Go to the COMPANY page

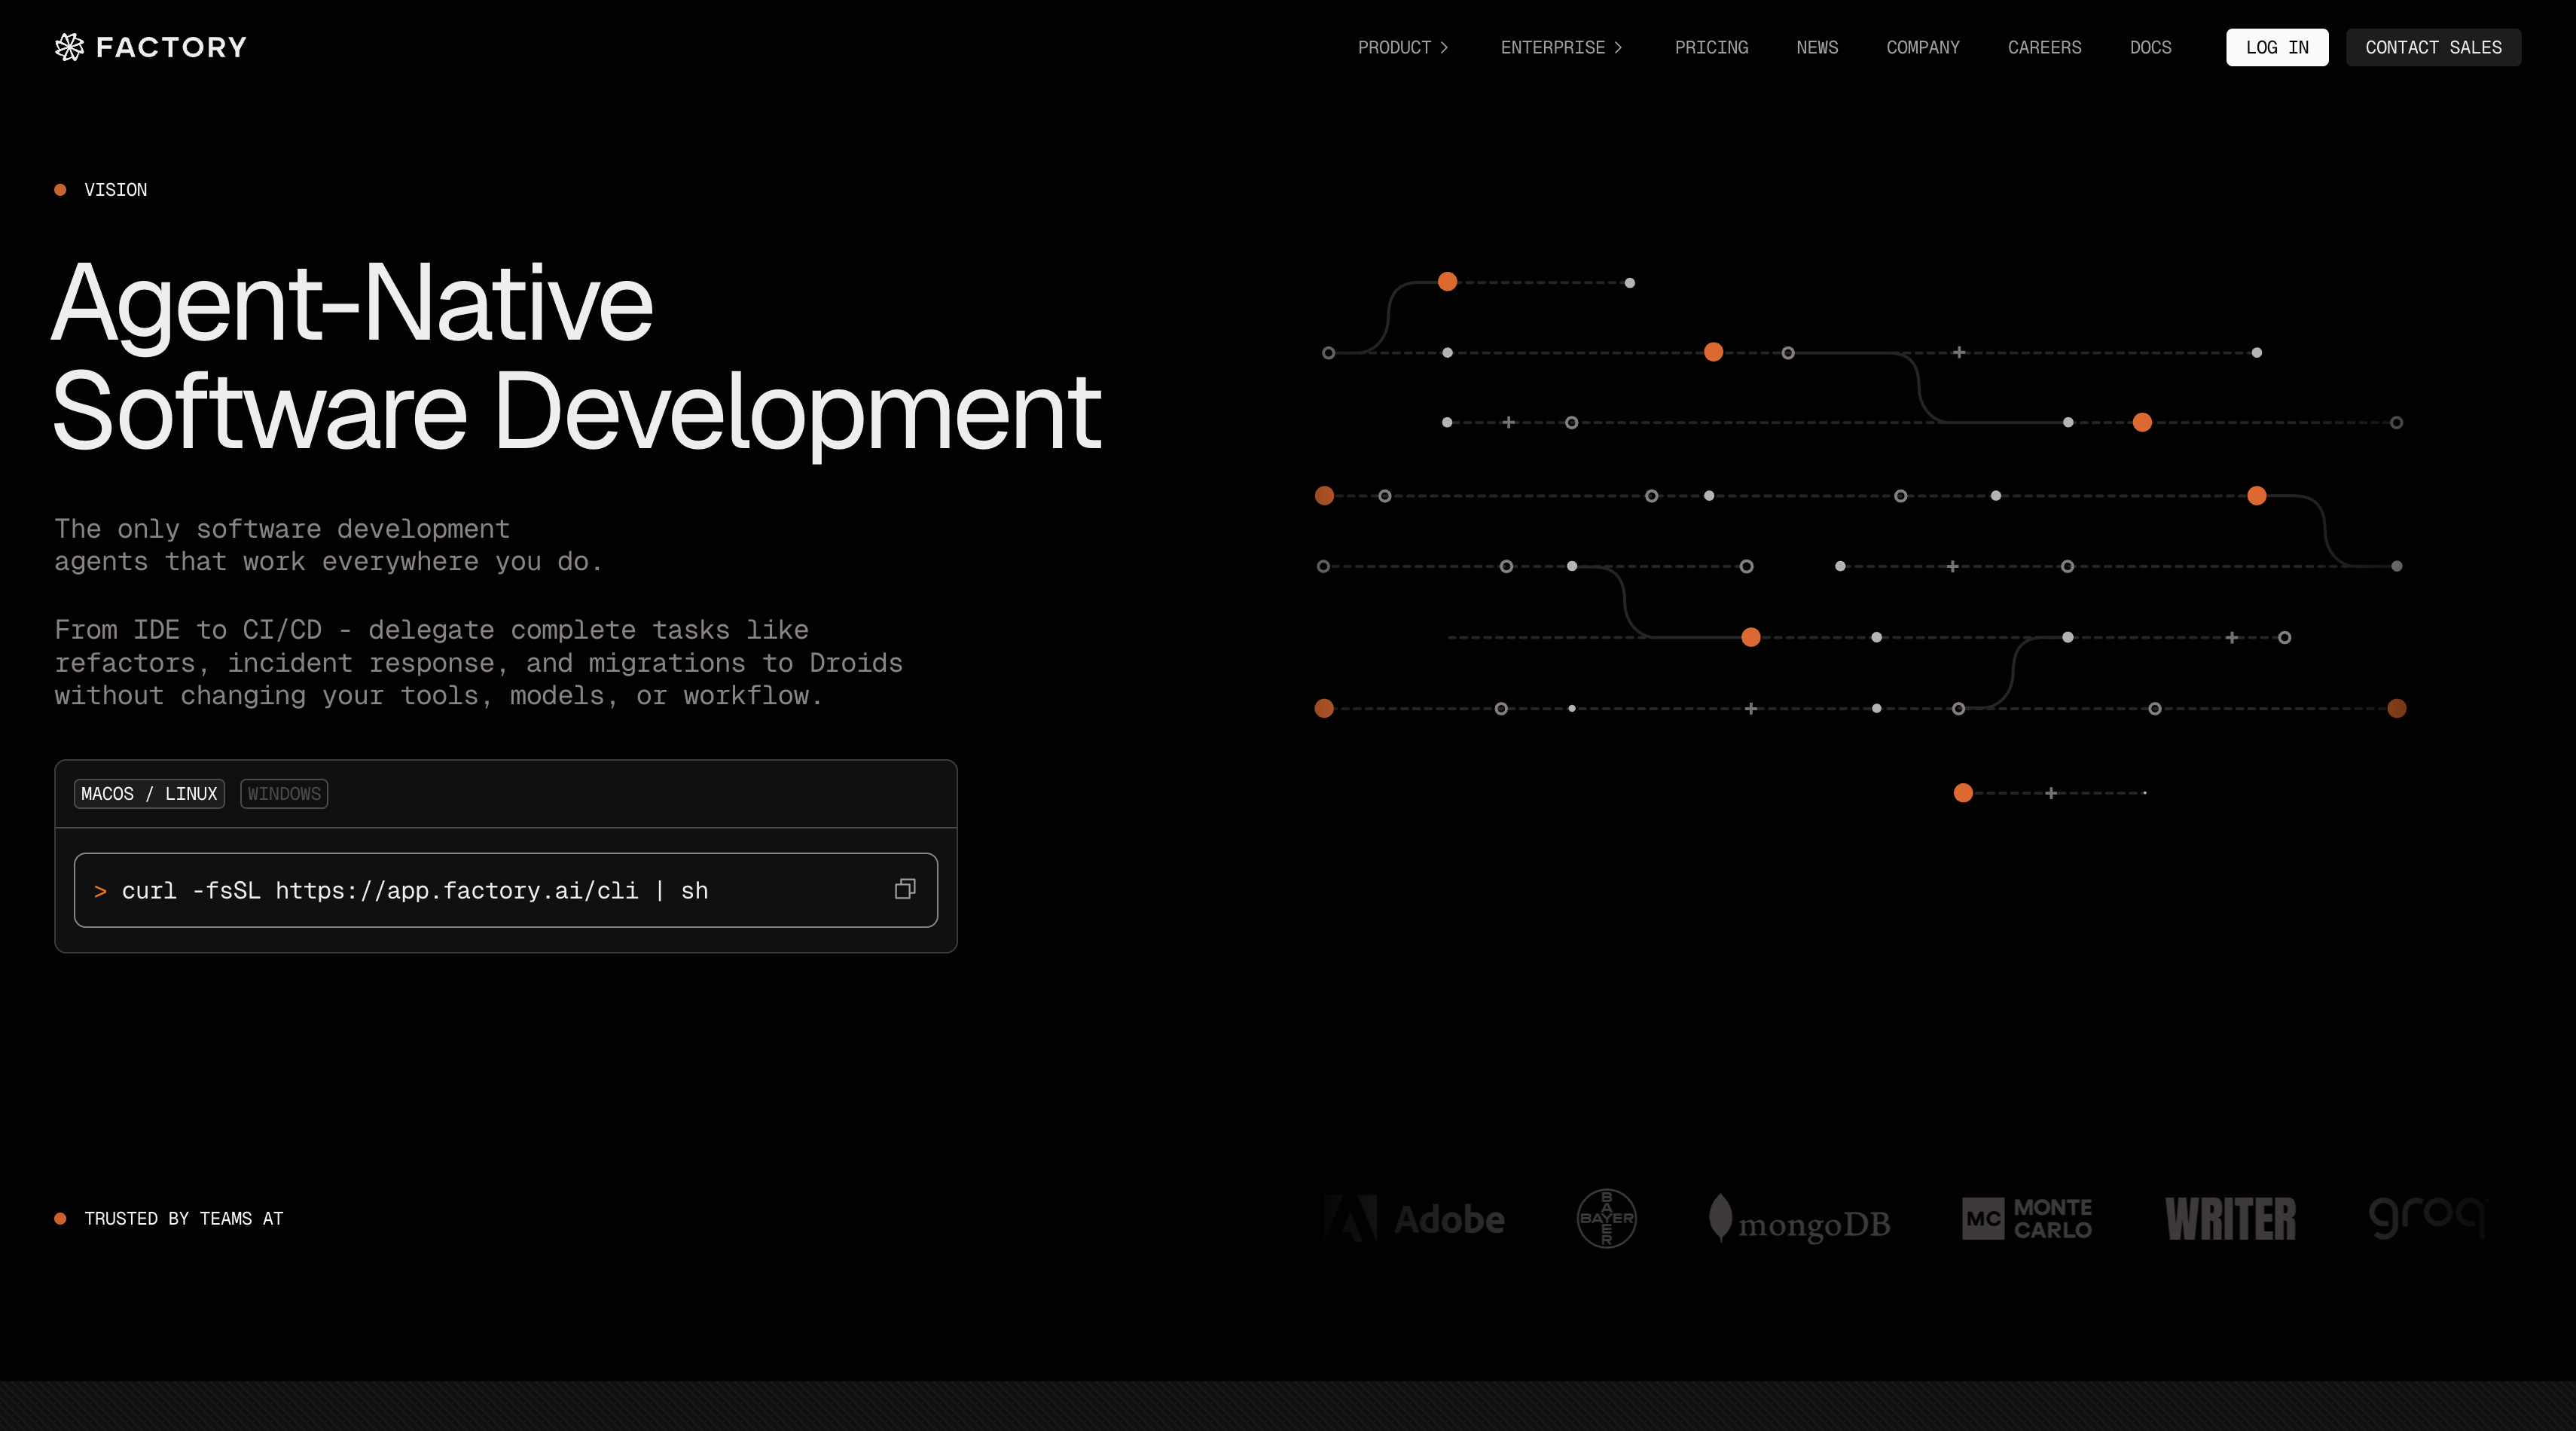[x=1922, y=47]
